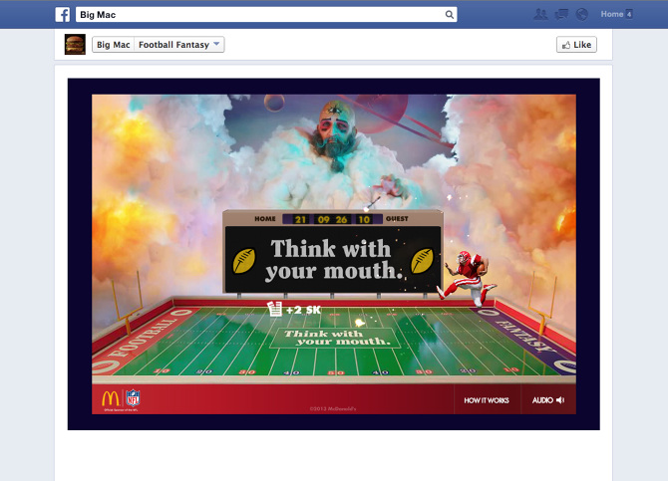Image resolution: width=668 pixels, height=481 pixels.
Task: Click the thumbs-up icon in Like button
Action: coord(566,45)
